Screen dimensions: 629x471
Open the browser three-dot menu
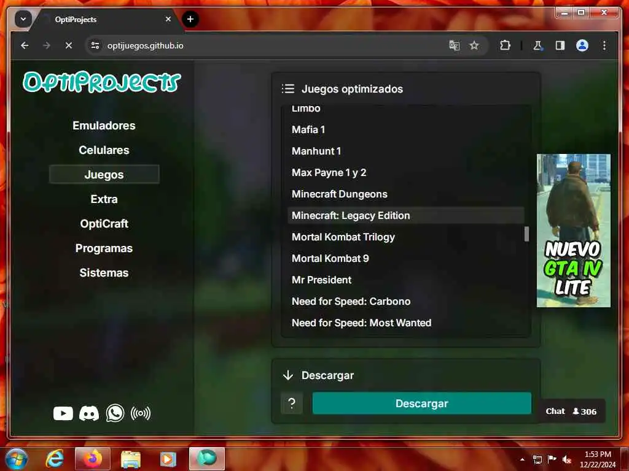[x=604, y=45]
